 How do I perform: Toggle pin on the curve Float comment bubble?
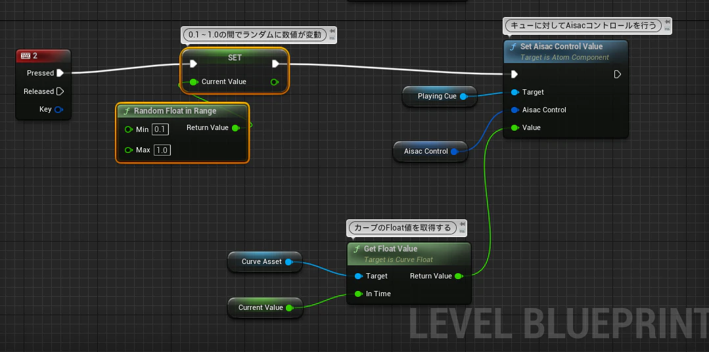point(462,225)
